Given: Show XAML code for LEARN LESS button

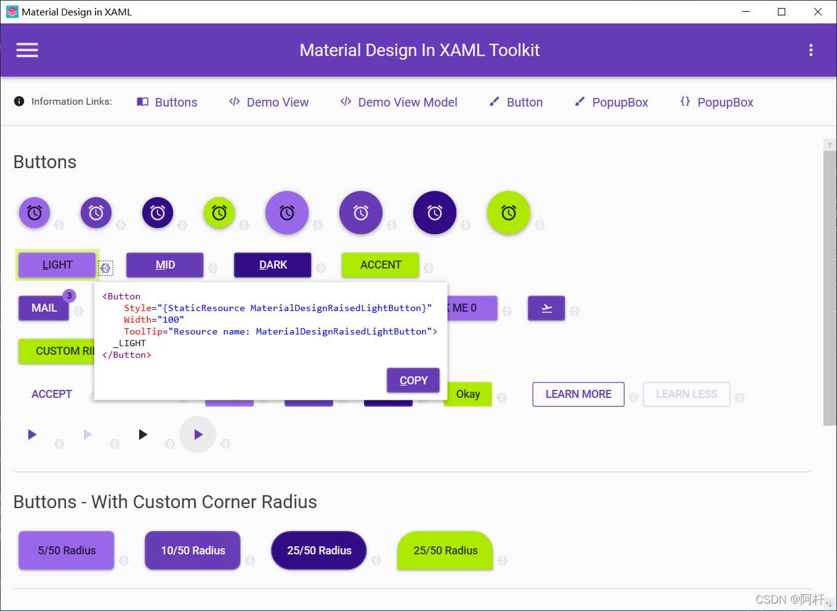Looking at the screenshot, I should pyautogui.click(x=740, y=397).
